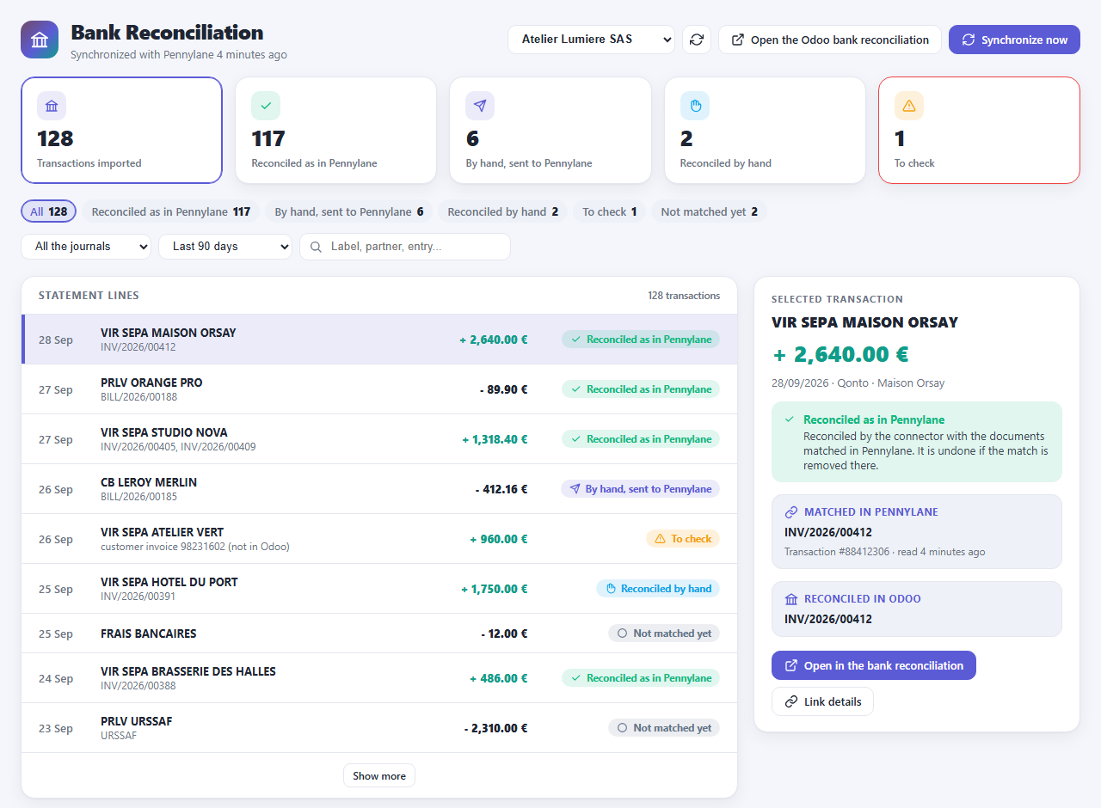Click the warning triangle icon on To check card
The height and width of the screenshot is (808, 1101).
click(x=909, y=106)
